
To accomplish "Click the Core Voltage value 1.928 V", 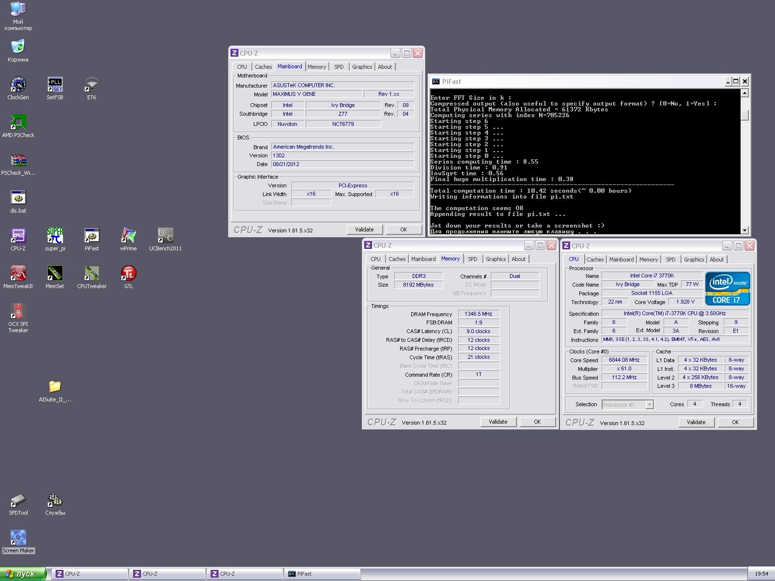I will [x=685, y=302].
